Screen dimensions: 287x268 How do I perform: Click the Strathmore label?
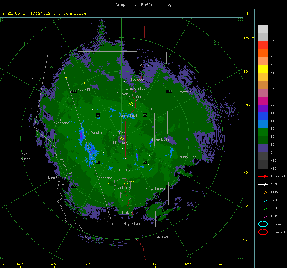click(x=155, y=189)
